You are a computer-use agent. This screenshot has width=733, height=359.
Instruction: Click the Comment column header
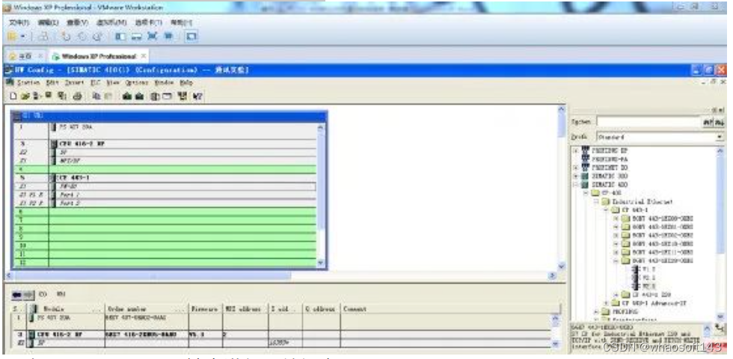pyautogui.click(x=450, y=309)
